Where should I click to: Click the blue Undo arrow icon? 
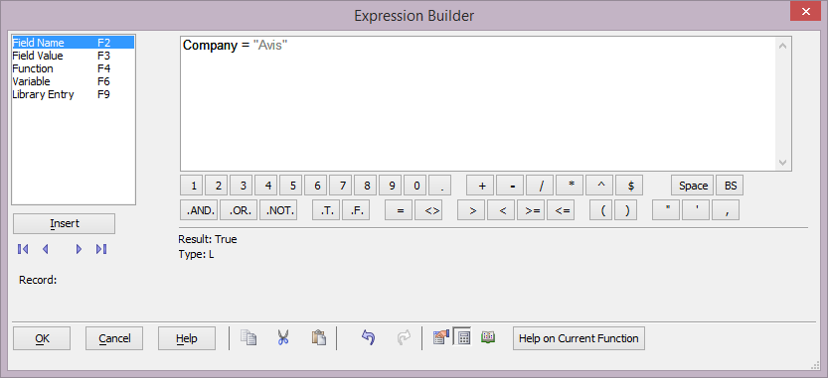tap(368, 338)
